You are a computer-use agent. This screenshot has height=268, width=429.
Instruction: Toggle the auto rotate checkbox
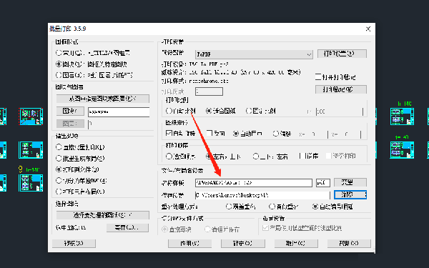point(169,133)
